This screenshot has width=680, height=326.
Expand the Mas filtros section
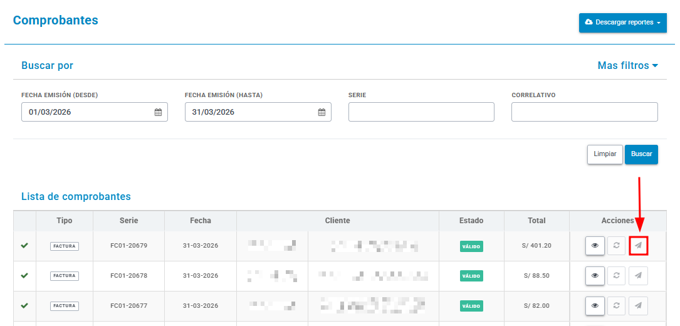click(628, 66)
